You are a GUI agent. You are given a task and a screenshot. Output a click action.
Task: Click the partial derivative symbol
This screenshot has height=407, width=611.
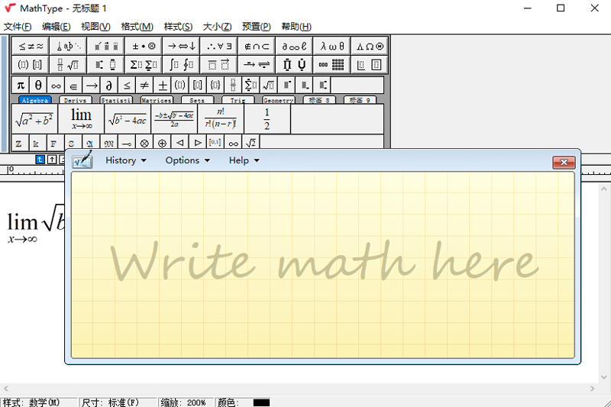109,86
